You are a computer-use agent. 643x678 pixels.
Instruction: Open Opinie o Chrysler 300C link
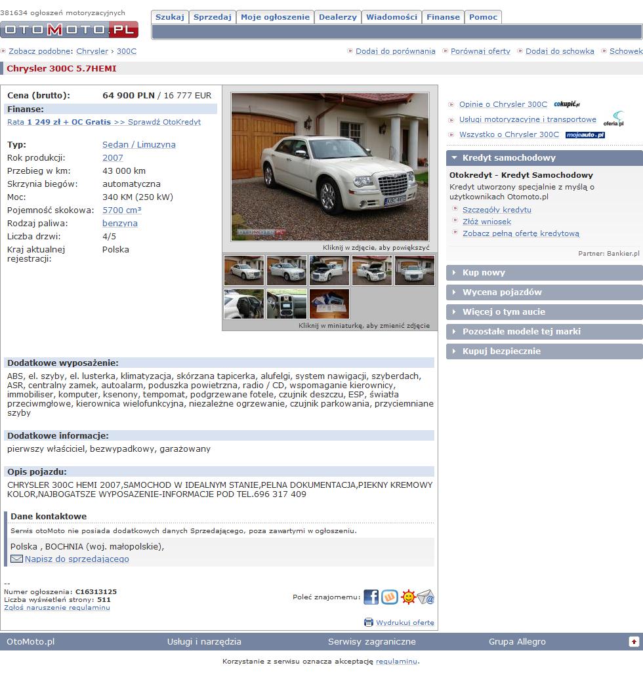(503, 104)
